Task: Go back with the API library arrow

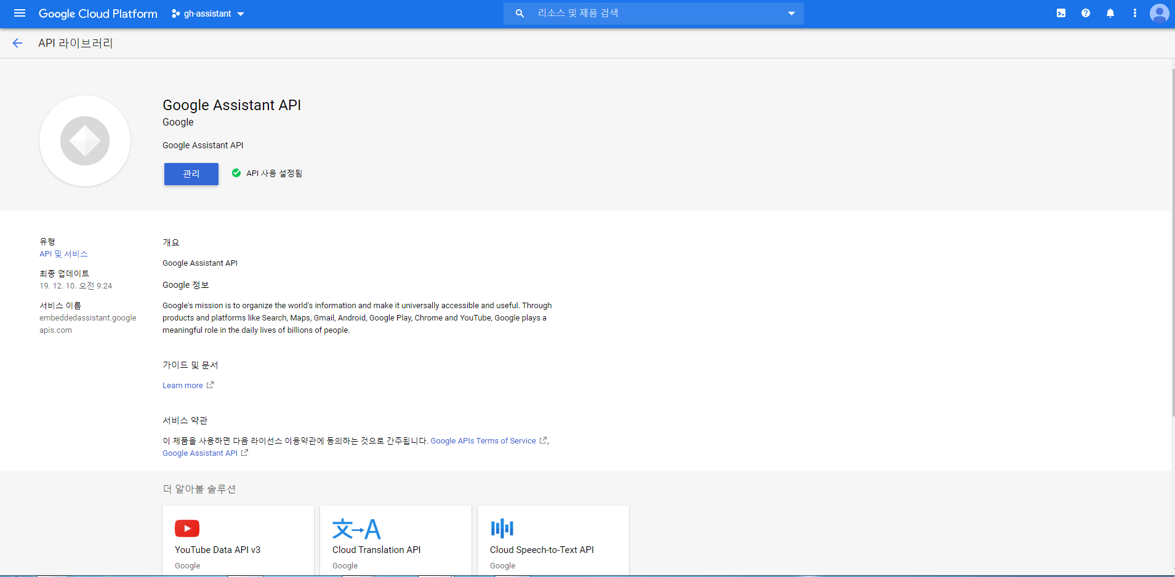Action: coord(17,43)
